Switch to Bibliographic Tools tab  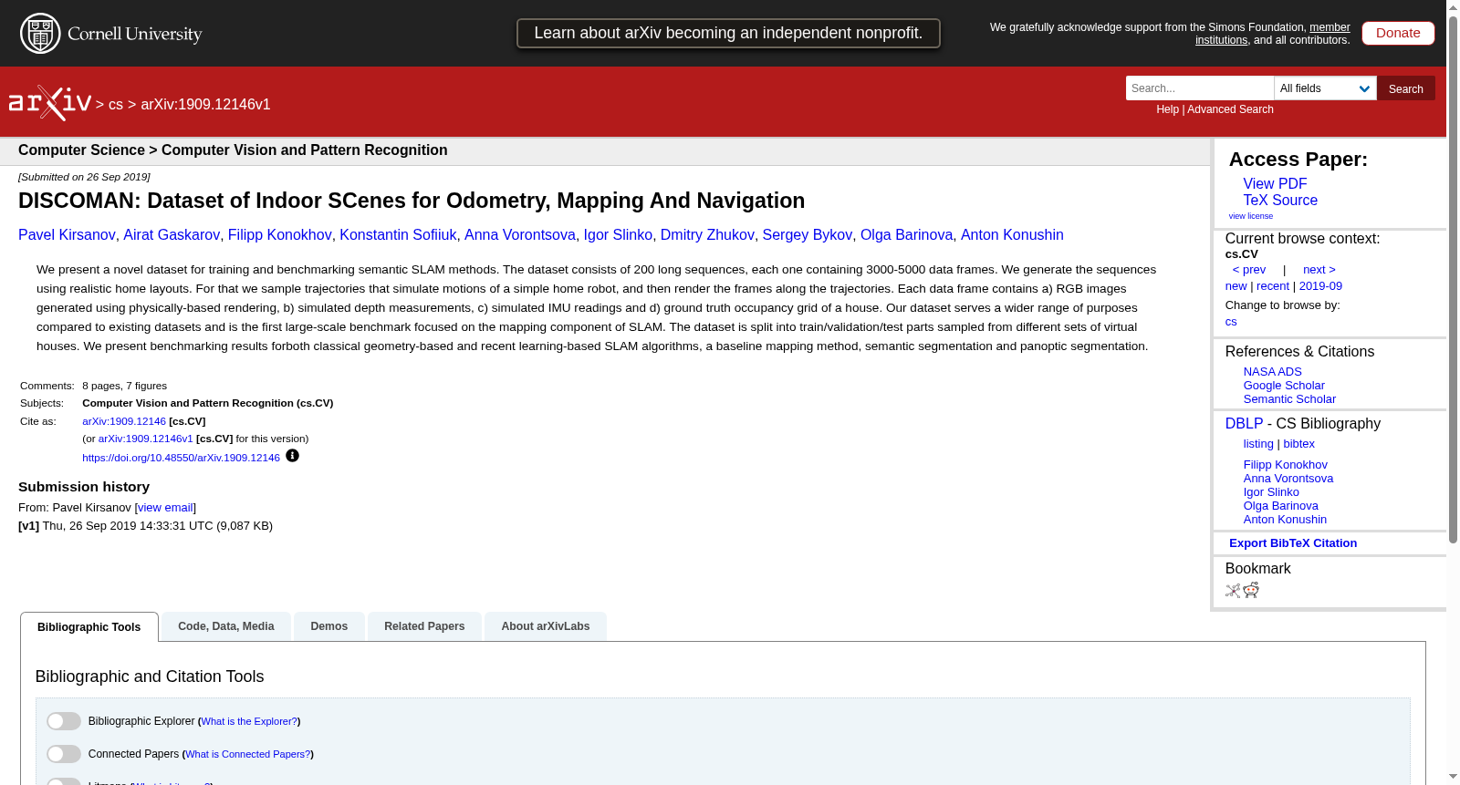tap(89, 627)
